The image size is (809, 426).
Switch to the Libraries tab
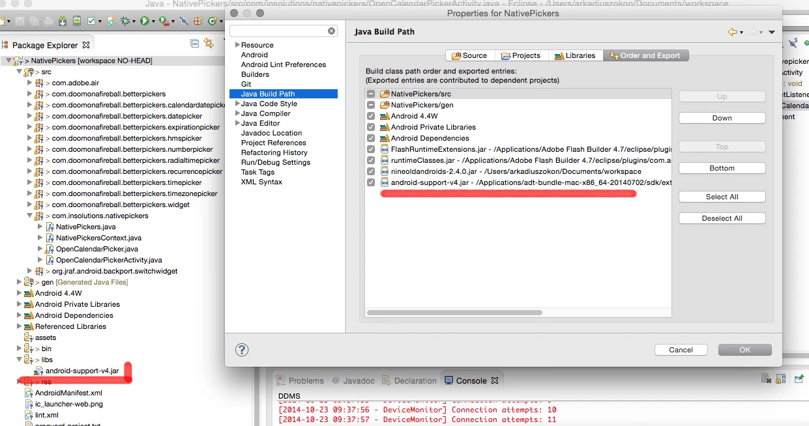[575, 55]
